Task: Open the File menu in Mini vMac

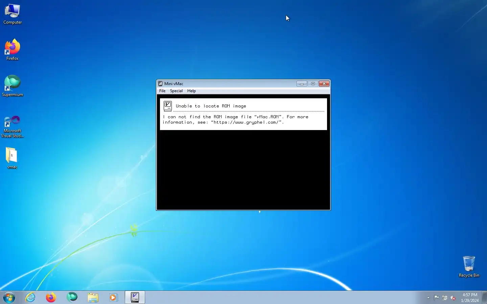Action: 162,91
